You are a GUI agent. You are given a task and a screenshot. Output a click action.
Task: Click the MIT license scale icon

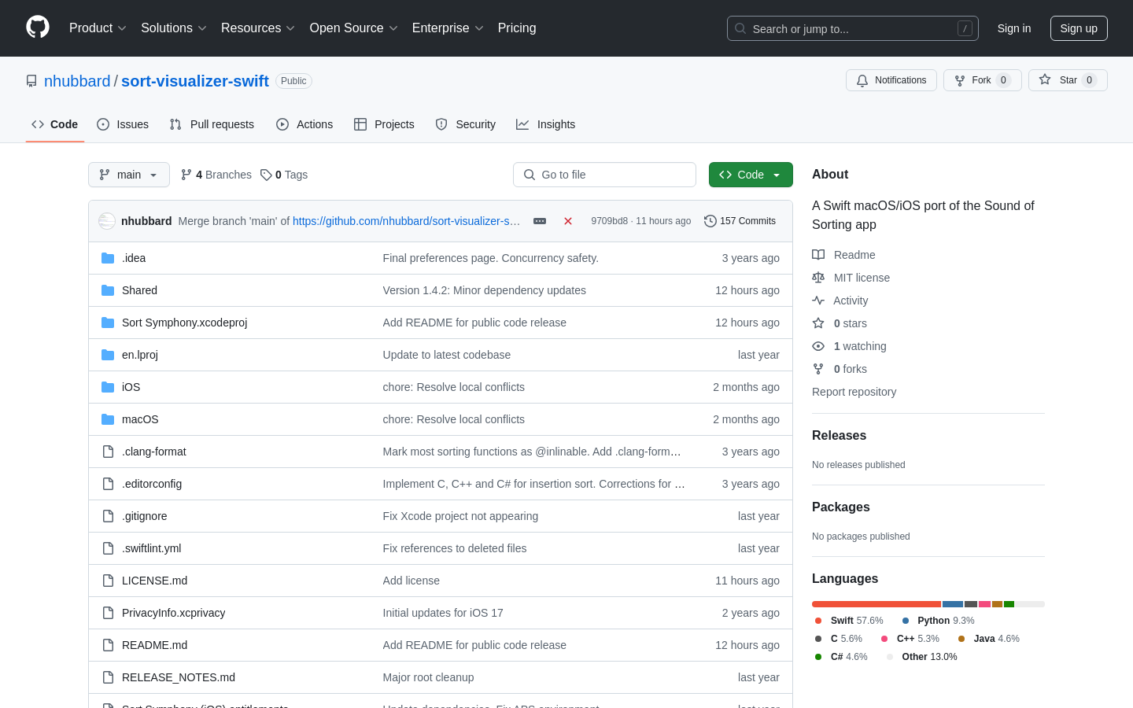(x=818, y=278)
